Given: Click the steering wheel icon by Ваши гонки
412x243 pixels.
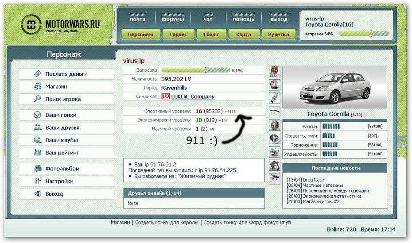Looking at the screenshot, I should pos(38,115).
